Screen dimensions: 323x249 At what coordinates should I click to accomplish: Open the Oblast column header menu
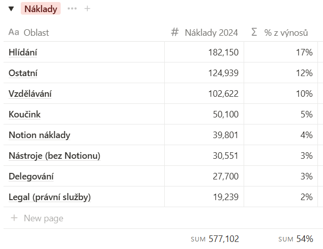pos(36,32)
